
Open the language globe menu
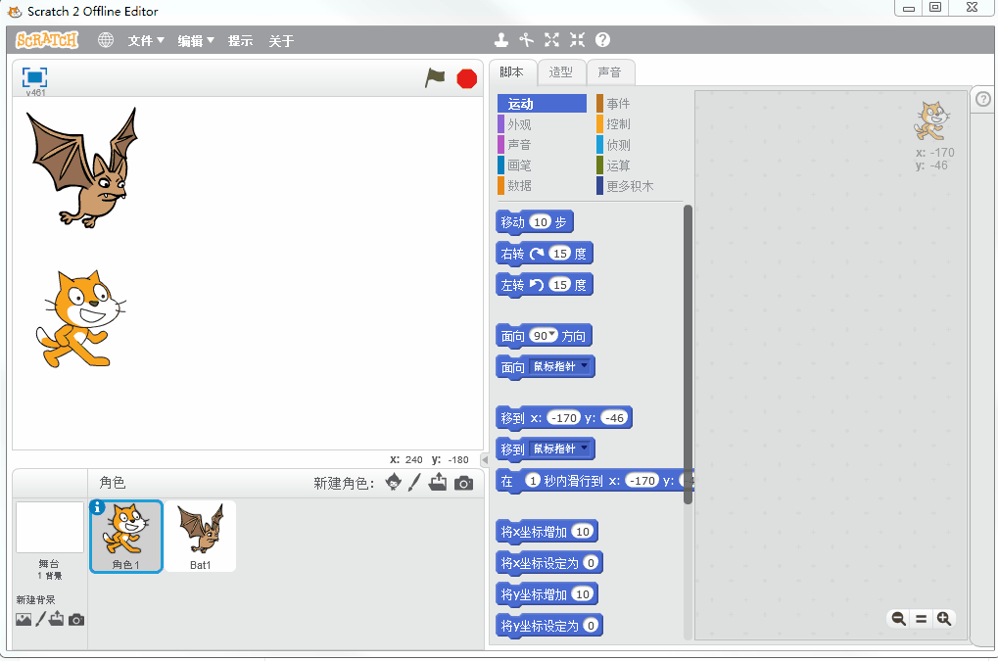106,40
